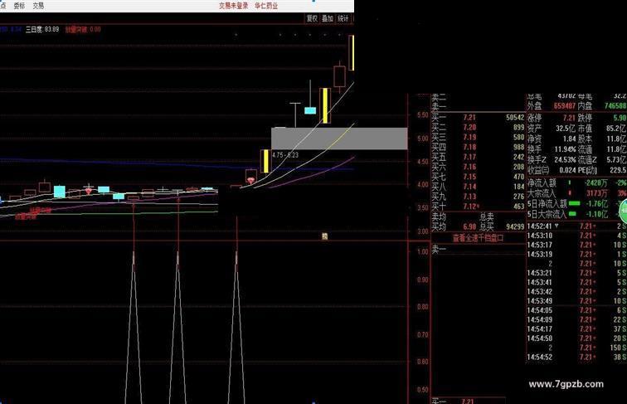The image size is (627, 404).
Task: Select the 14:54:52 tick trade row
Action: coord(576,358)
